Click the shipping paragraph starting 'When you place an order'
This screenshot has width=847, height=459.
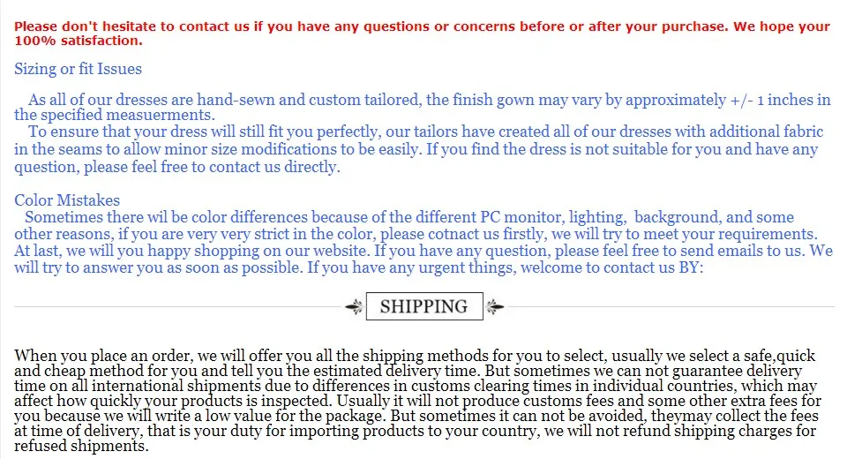[417, 401]
